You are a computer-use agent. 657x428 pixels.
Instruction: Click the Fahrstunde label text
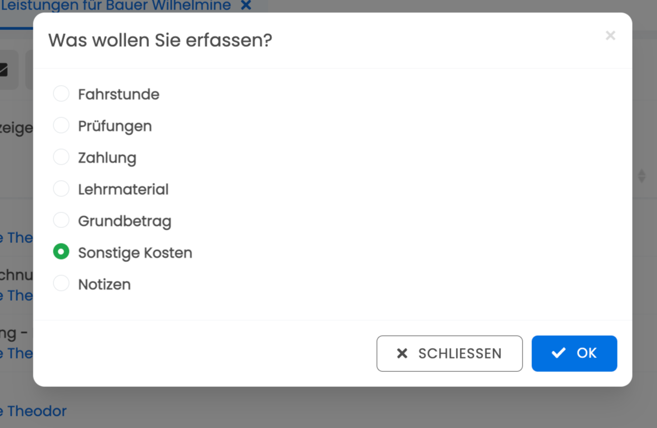click(x=118, y=94)
